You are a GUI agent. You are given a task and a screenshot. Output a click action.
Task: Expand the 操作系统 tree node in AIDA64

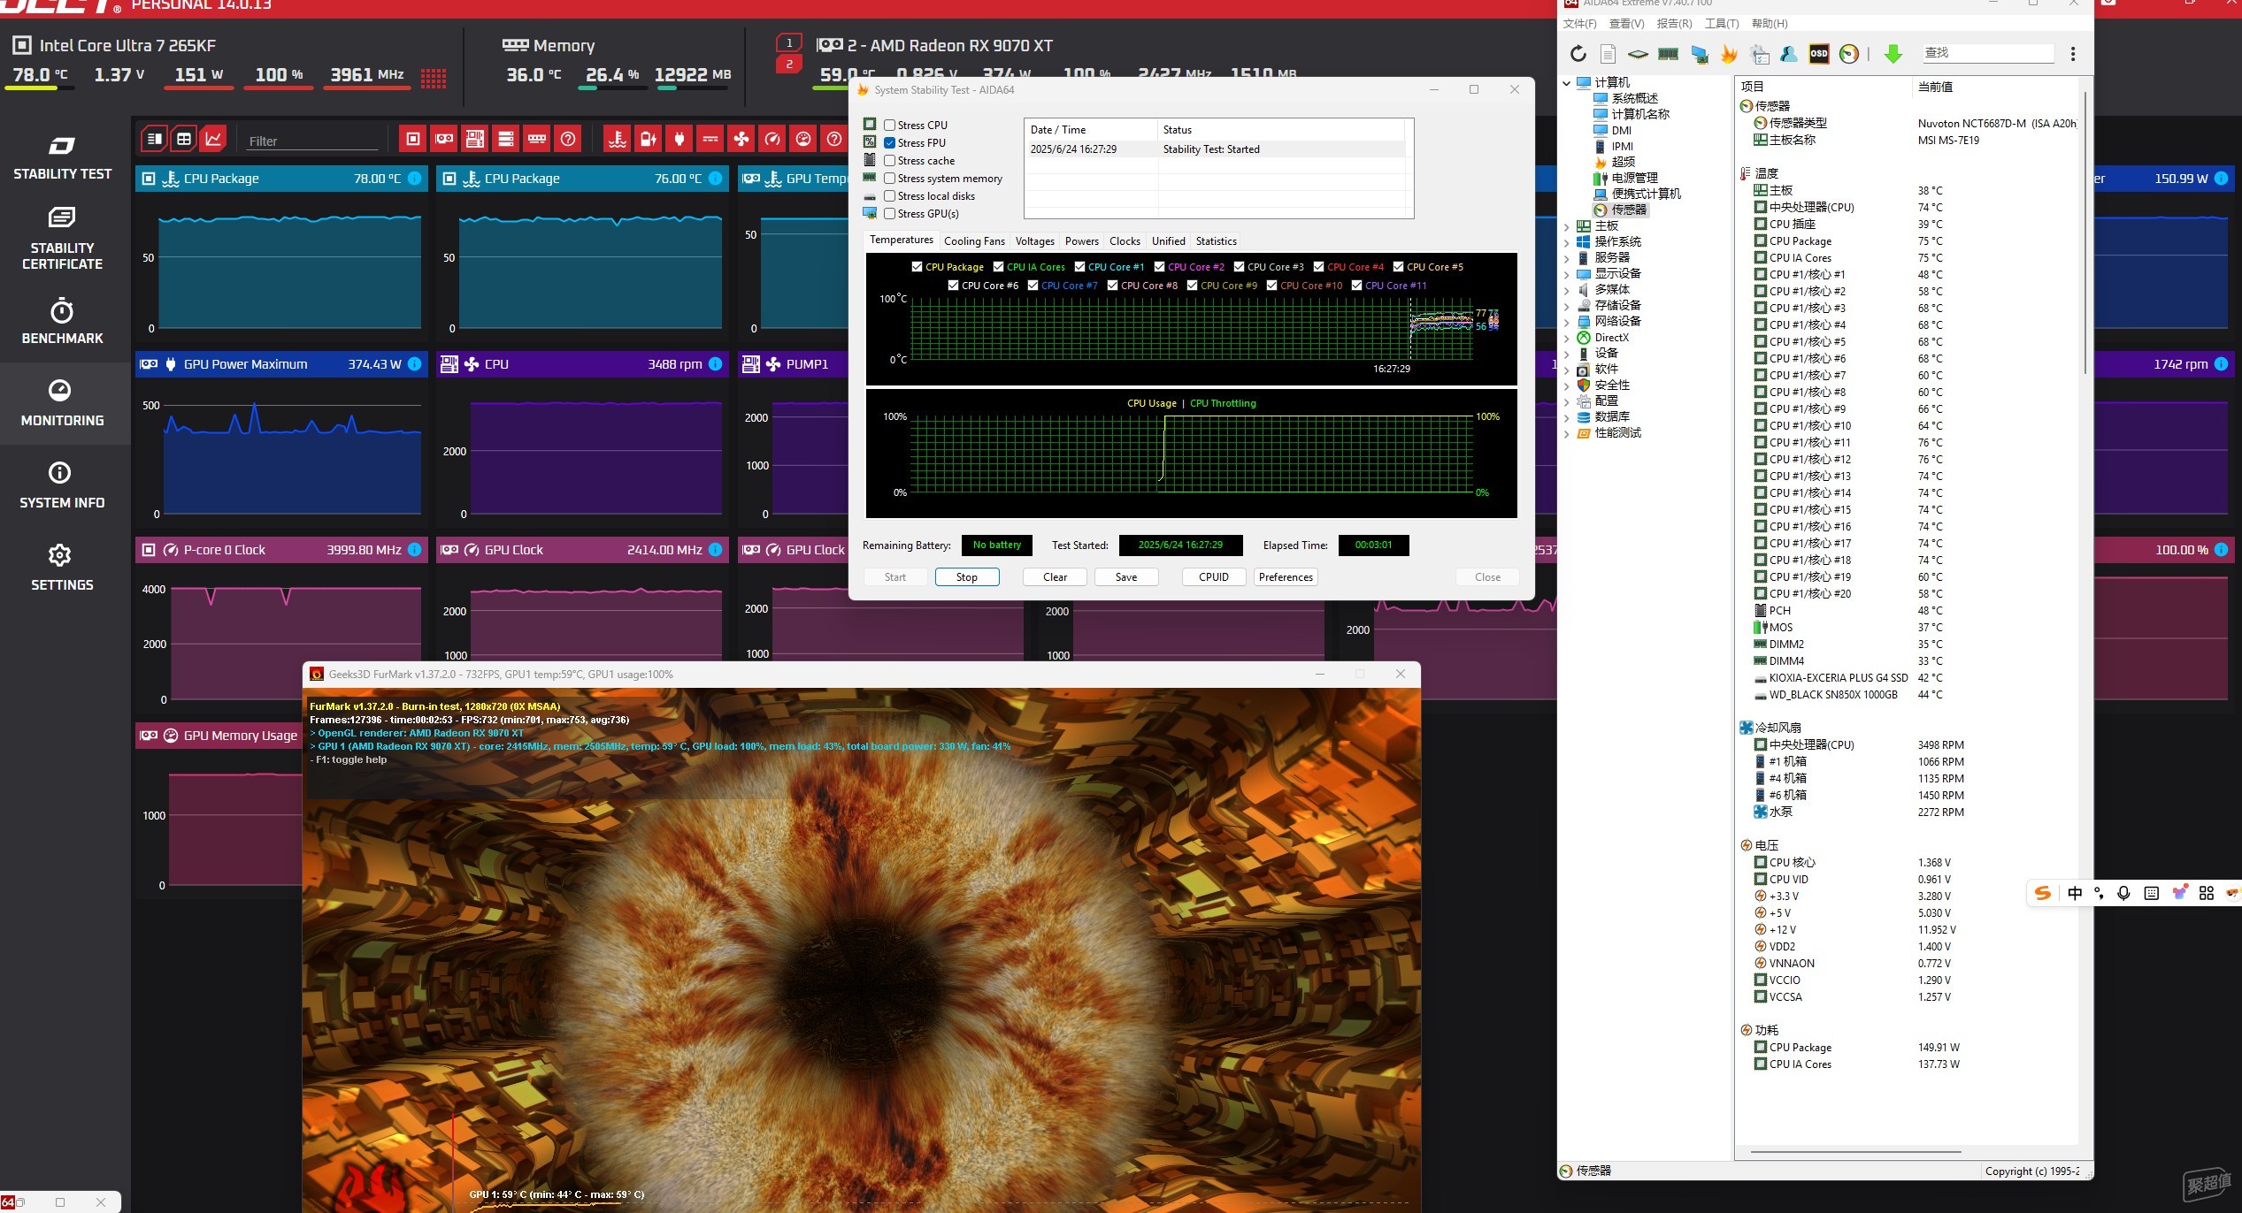pos(1567,242)
